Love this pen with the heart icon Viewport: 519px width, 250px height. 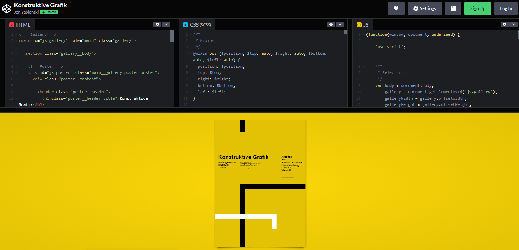pos(396,8)
